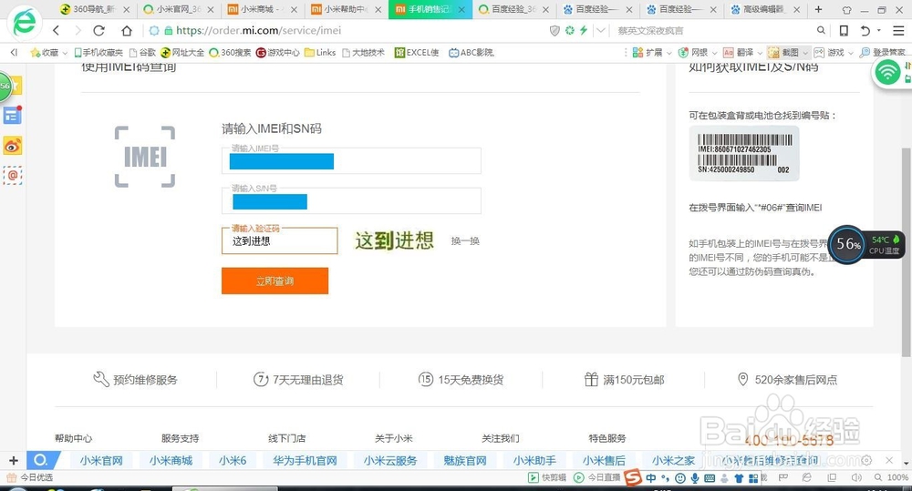Screen dimensions: 912x491
Task: Expand the 翻译 translate dropdown
Action: 760,53
